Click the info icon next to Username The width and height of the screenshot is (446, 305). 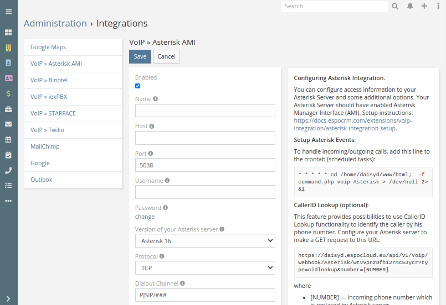pyautogui.click(x=167, y=181)
